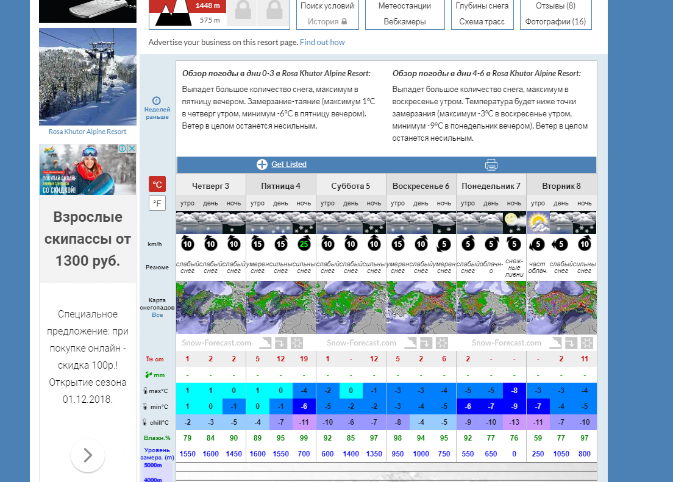Click the Все link under Карта снегопадов
This screenshot has height=482, width=673.
[x=157, y=314]
